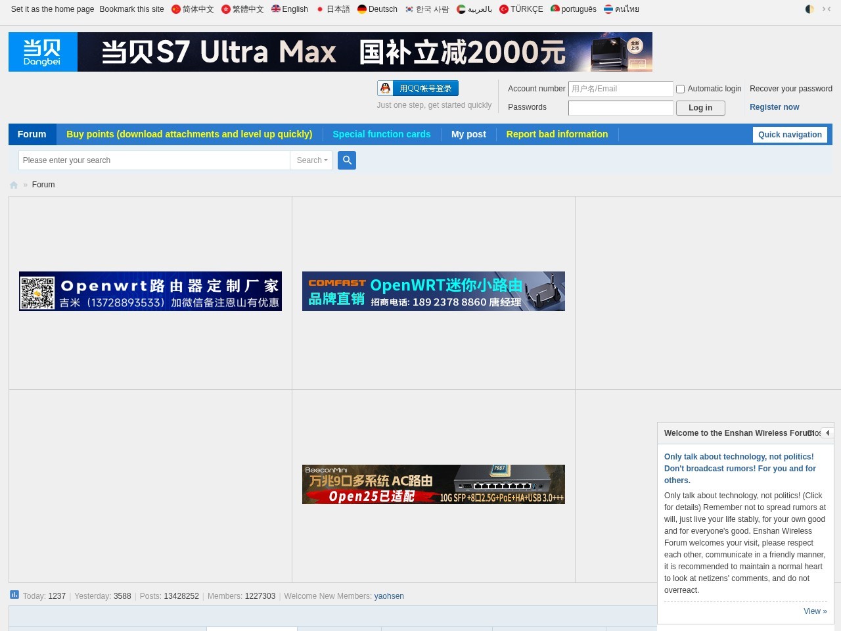Open the Quick navigation dropdown
The width and height of the screenshot is (841, 631).
point(790,135)
